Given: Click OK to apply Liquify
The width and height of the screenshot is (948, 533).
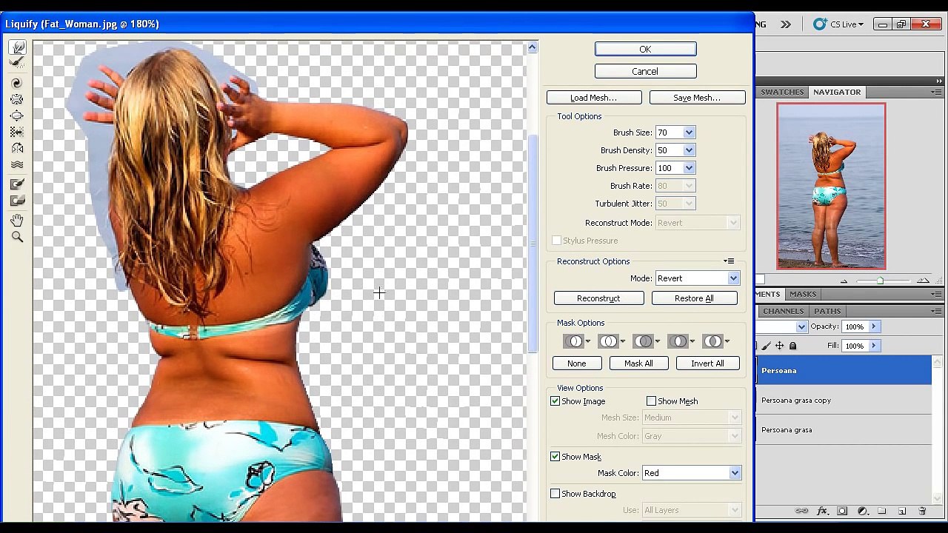Looking at the screenshot, I should (x=645, y=49).
